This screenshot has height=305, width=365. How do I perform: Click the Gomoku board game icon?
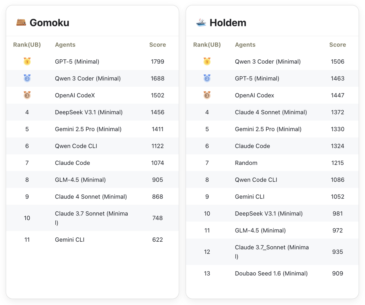click(21, 22)
